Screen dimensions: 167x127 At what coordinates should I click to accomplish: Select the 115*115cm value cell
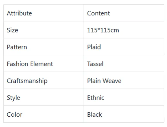(x=124, y=30)
